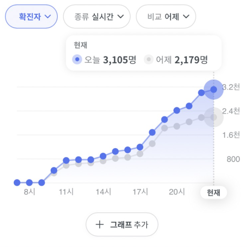247x247 pixels.
Task: Click the 그래프 추가 button
Action: [x=122, y=224]
